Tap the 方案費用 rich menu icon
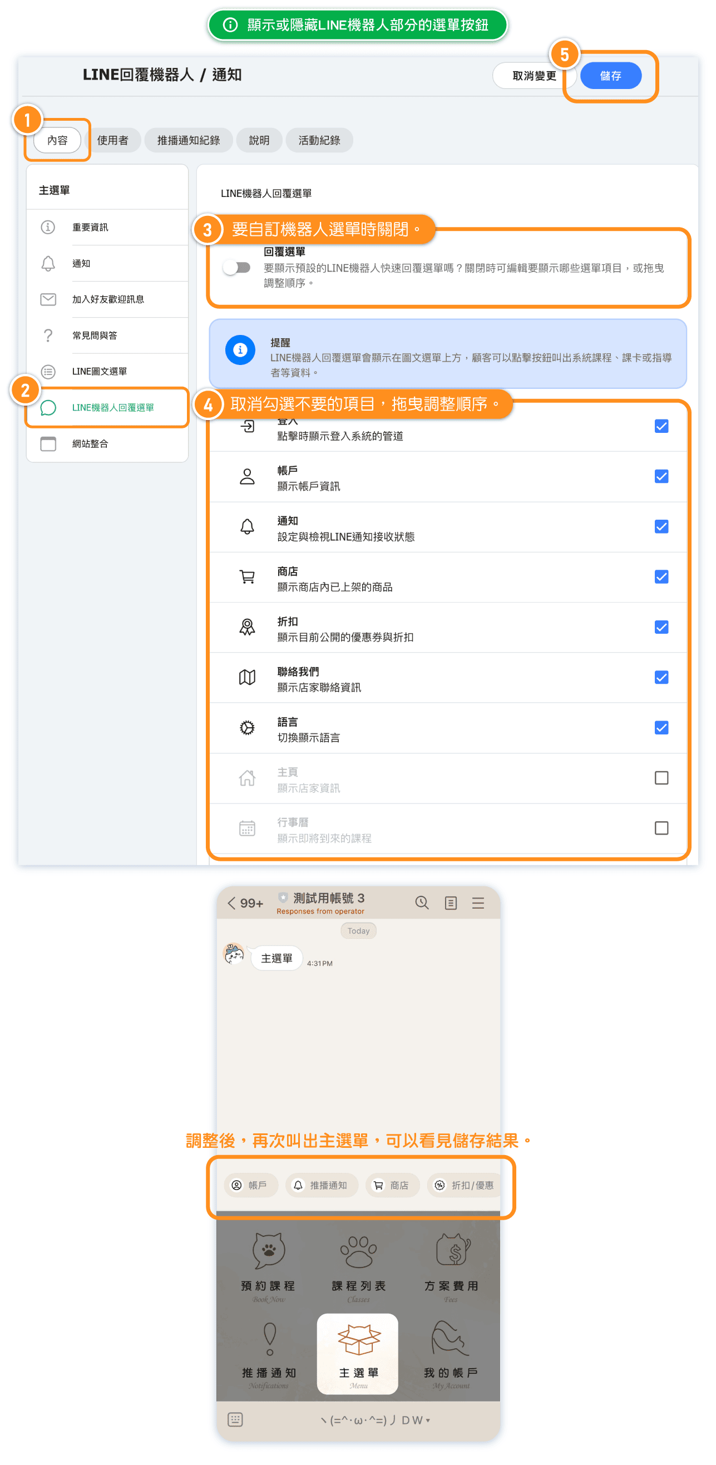 [x=452, y=1251]
